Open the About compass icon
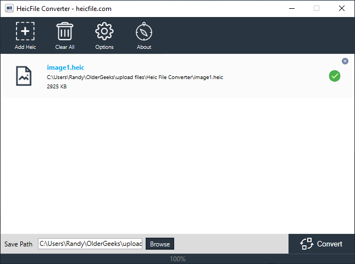This screenshot has height=264, width=355. [144, 31]
